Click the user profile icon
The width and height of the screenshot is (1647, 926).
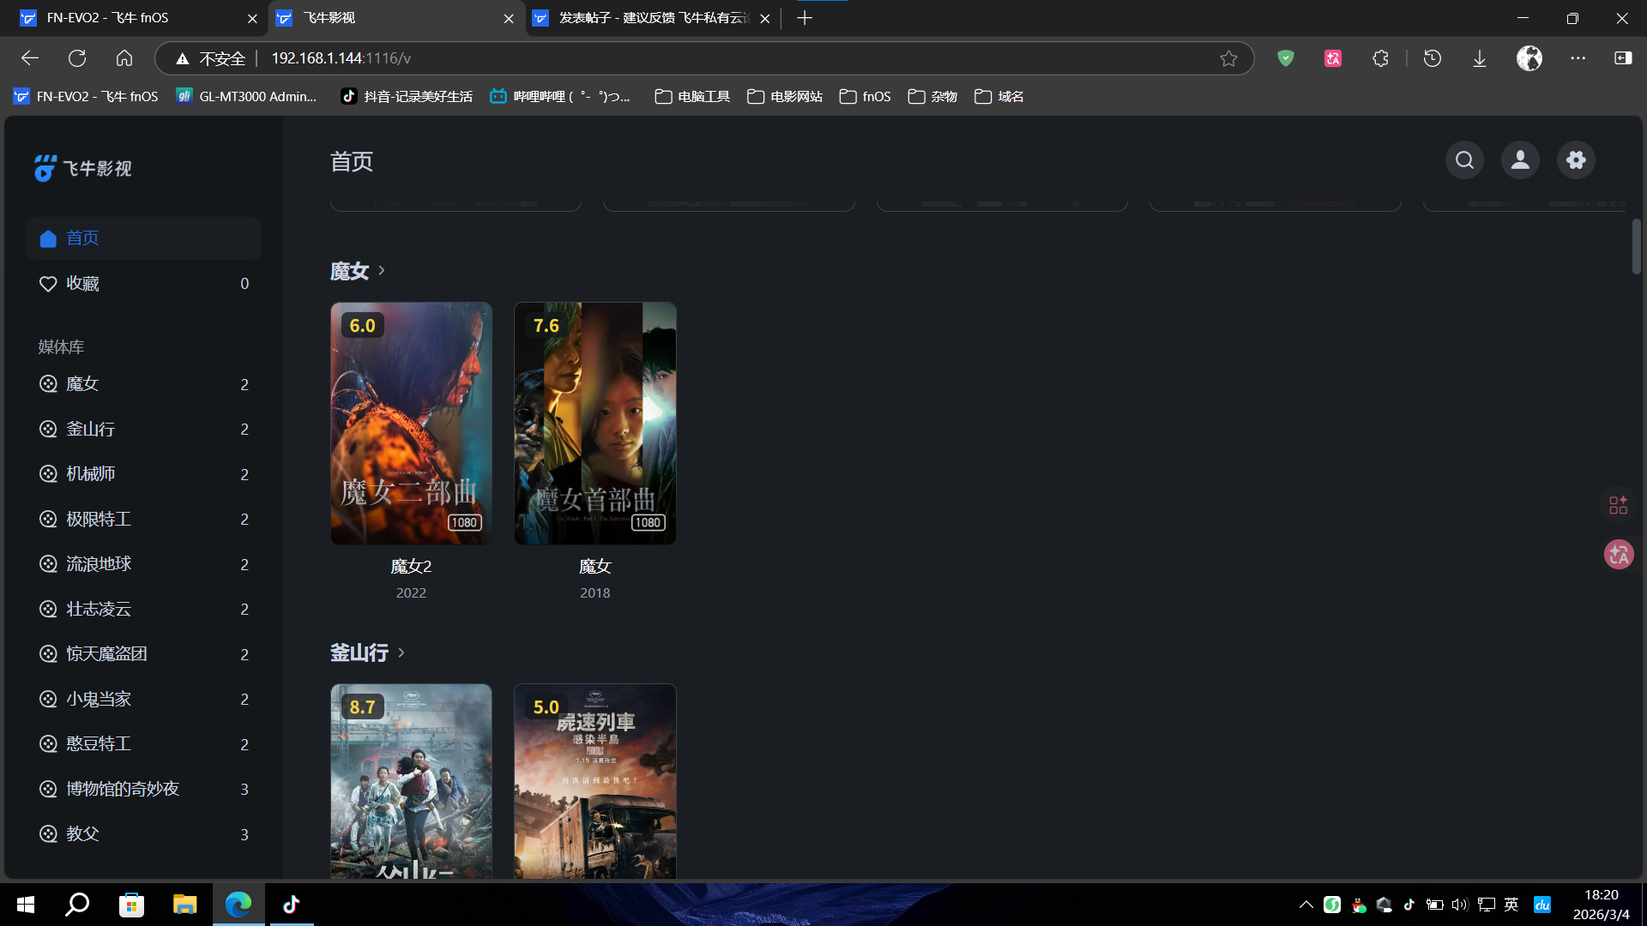tap(1520, 160)
